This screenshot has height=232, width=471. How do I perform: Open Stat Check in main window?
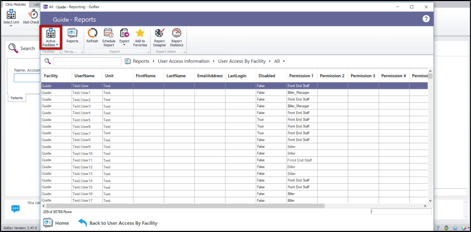31,17
